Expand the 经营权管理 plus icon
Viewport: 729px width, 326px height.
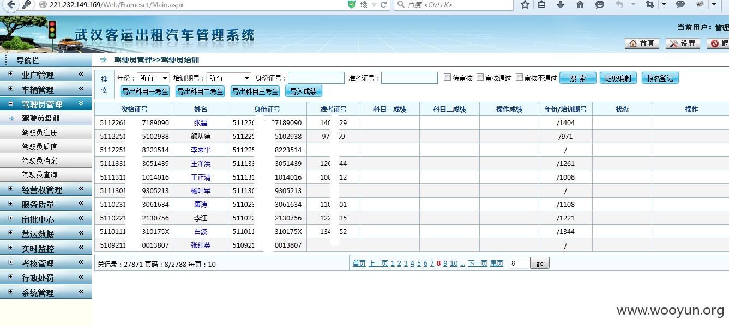coord(11,189)
